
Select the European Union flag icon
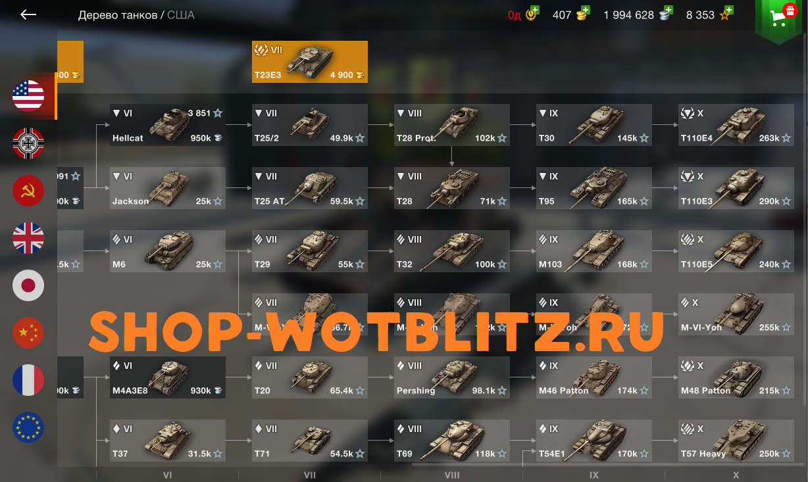[28, 427]
